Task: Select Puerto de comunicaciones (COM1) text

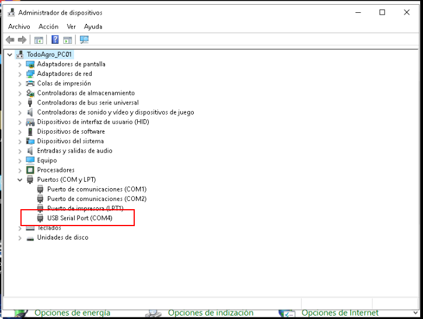Action: (x=97, y=189)
